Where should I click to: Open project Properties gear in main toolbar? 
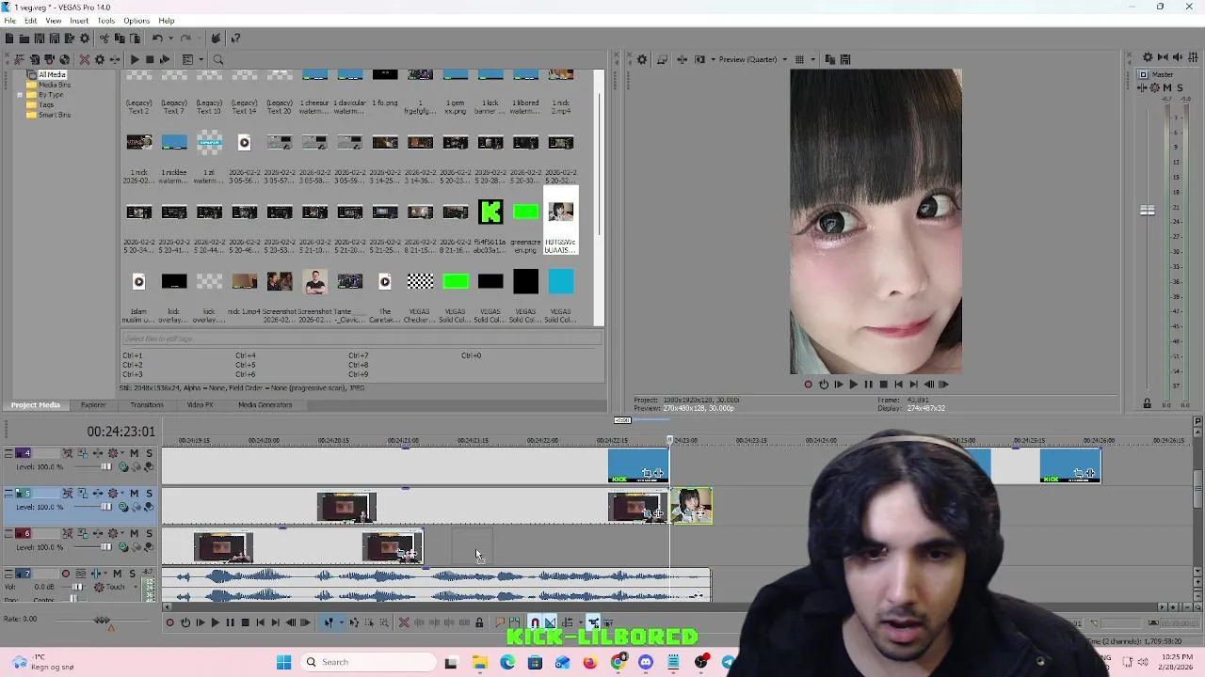click(85, 39)
